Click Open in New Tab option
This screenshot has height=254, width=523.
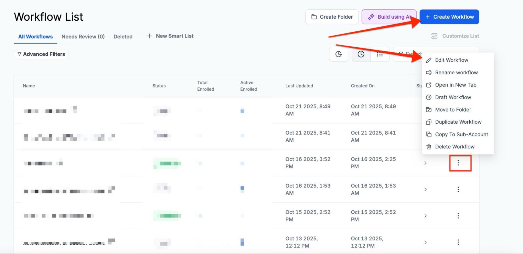coord(455,85)
